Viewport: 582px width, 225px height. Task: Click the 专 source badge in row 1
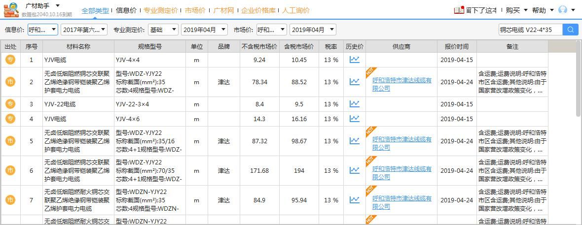10,60
